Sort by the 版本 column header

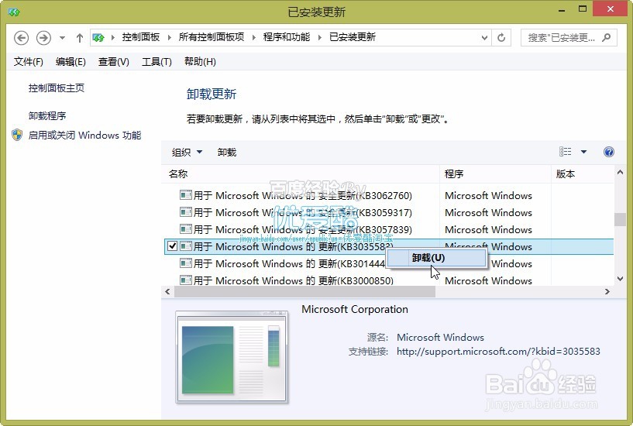582,173
